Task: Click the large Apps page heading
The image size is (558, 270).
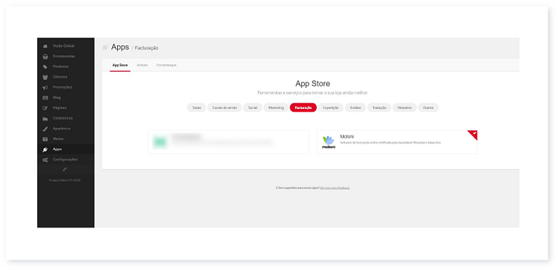Action: click(x=120, y=47)
